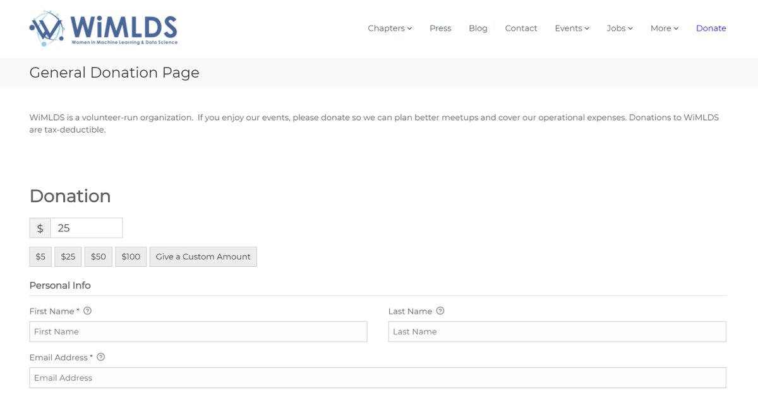Expand the Jobs dropdown menu
The width and height of the screenshot is (758, 397).
coord(620,28)
